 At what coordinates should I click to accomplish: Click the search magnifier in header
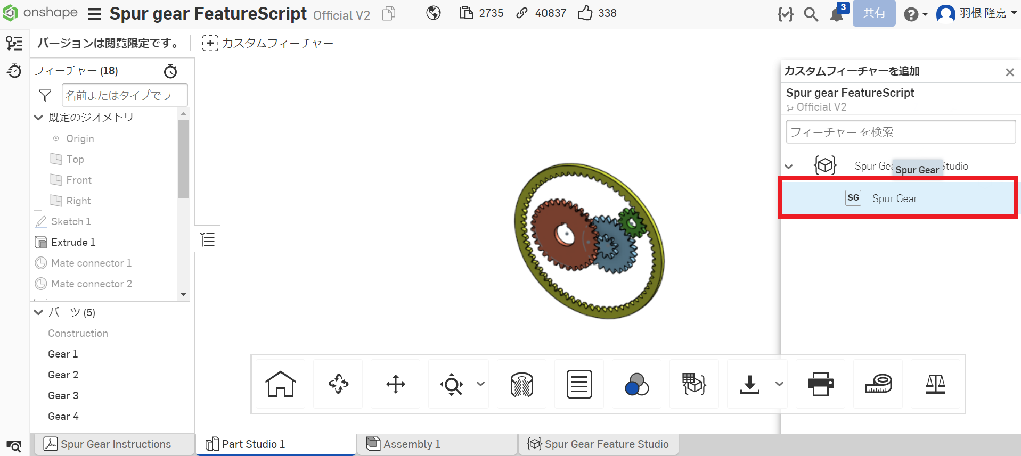click(x=811, y=14)
